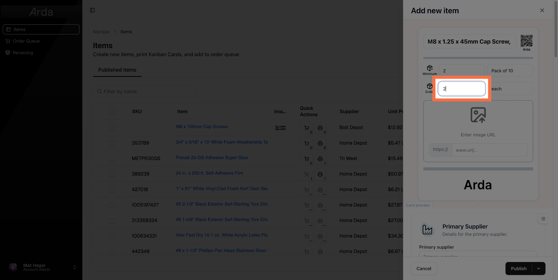Cancel adding the new item
The image size is (558, 280).
(x=424, y=269)
